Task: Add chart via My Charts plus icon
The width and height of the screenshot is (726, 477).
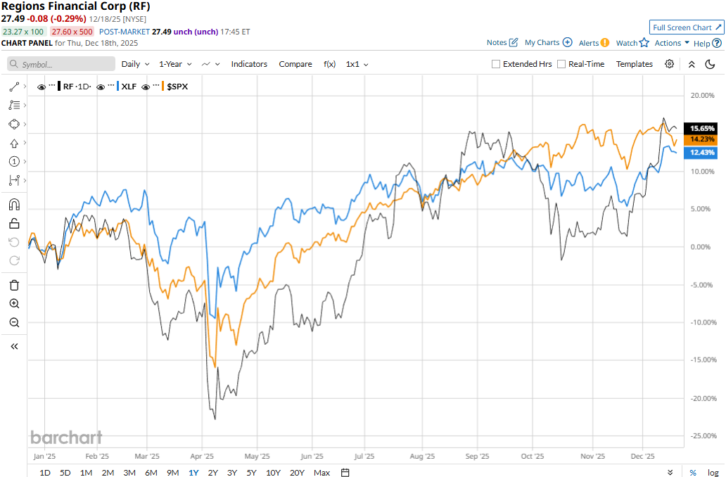Action: (567, 42)
